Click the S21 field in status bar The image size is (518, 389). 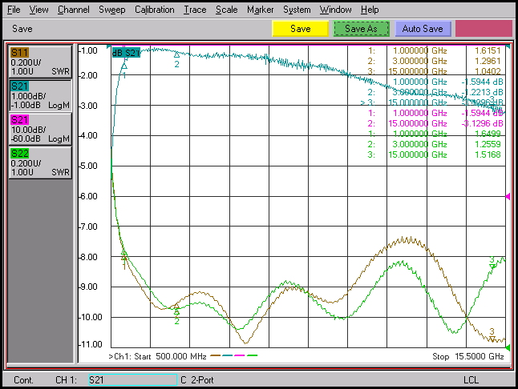[x=133, y=379]
